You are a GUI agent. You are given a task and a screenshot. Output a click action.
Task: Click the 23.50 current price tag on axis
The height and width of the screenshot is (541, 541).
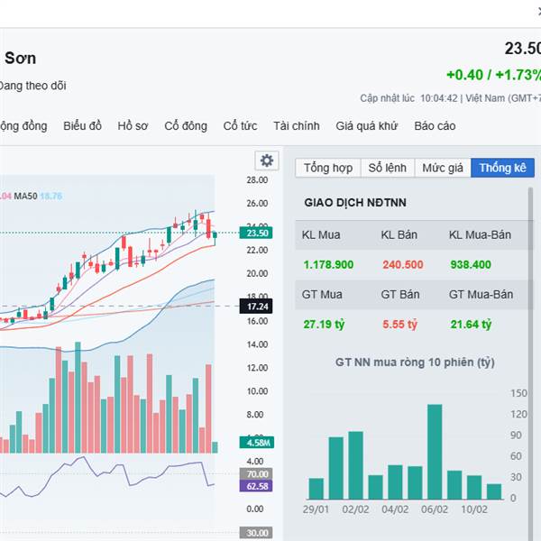256,233
